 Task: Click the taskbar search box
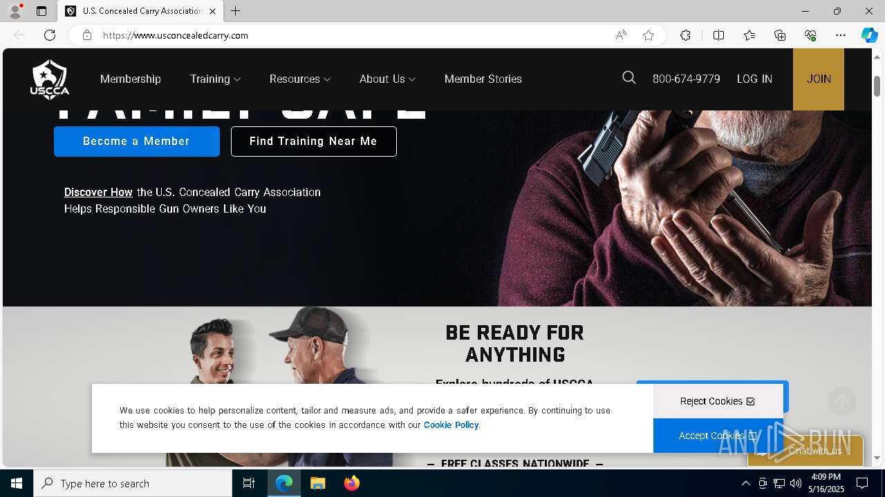click(133, 483)
